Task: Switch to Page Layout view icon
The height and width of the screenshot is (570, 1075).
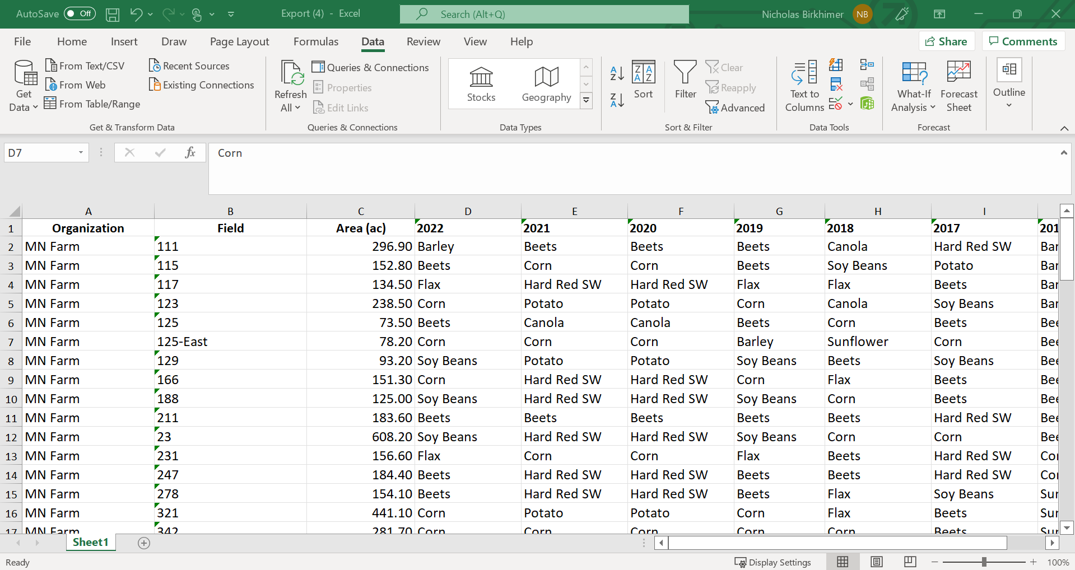Action: point(877,562)
